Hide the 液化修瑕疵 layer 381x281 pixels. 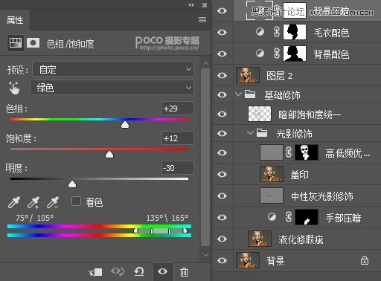pyautogui.click(x=222, y=239)
